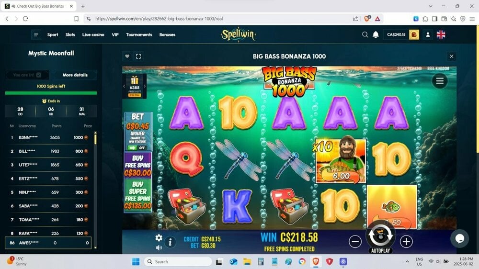Go to the Live casino section
The image size is (479, 269).
[x=93, y=34]
